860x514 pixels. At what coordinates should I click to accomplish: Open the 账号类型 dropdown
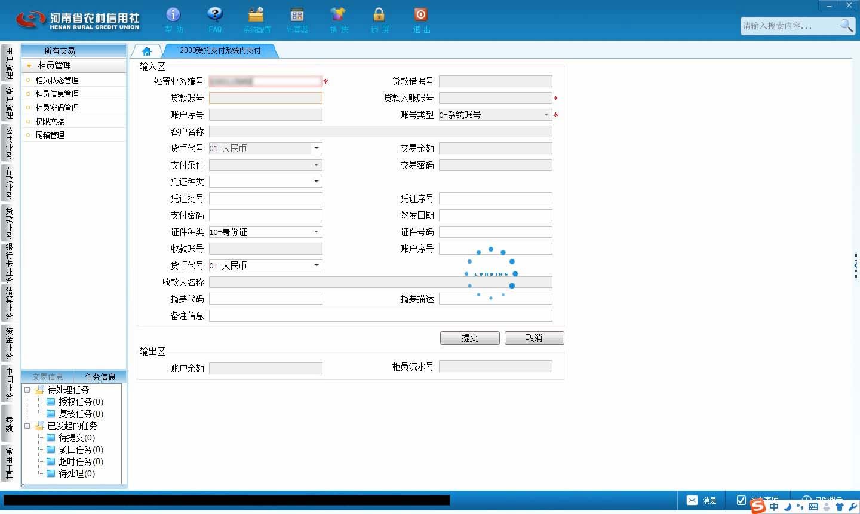click(546, 115)
